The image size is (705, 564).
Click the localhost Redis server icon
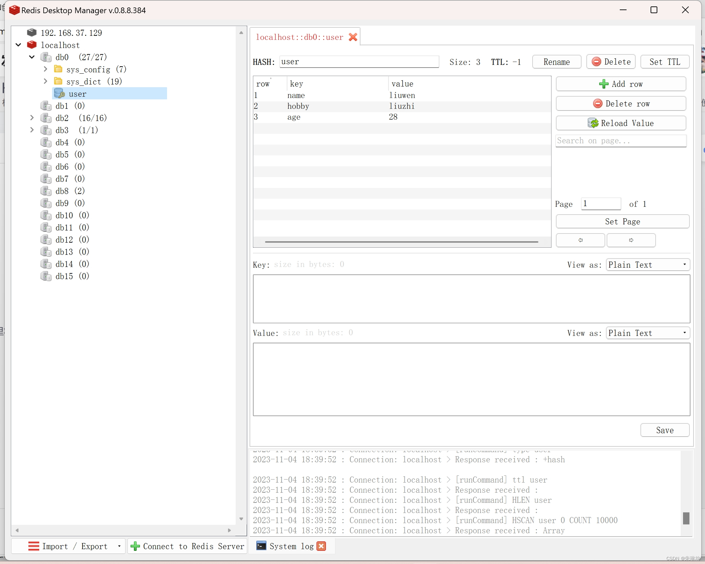[32, 45]
